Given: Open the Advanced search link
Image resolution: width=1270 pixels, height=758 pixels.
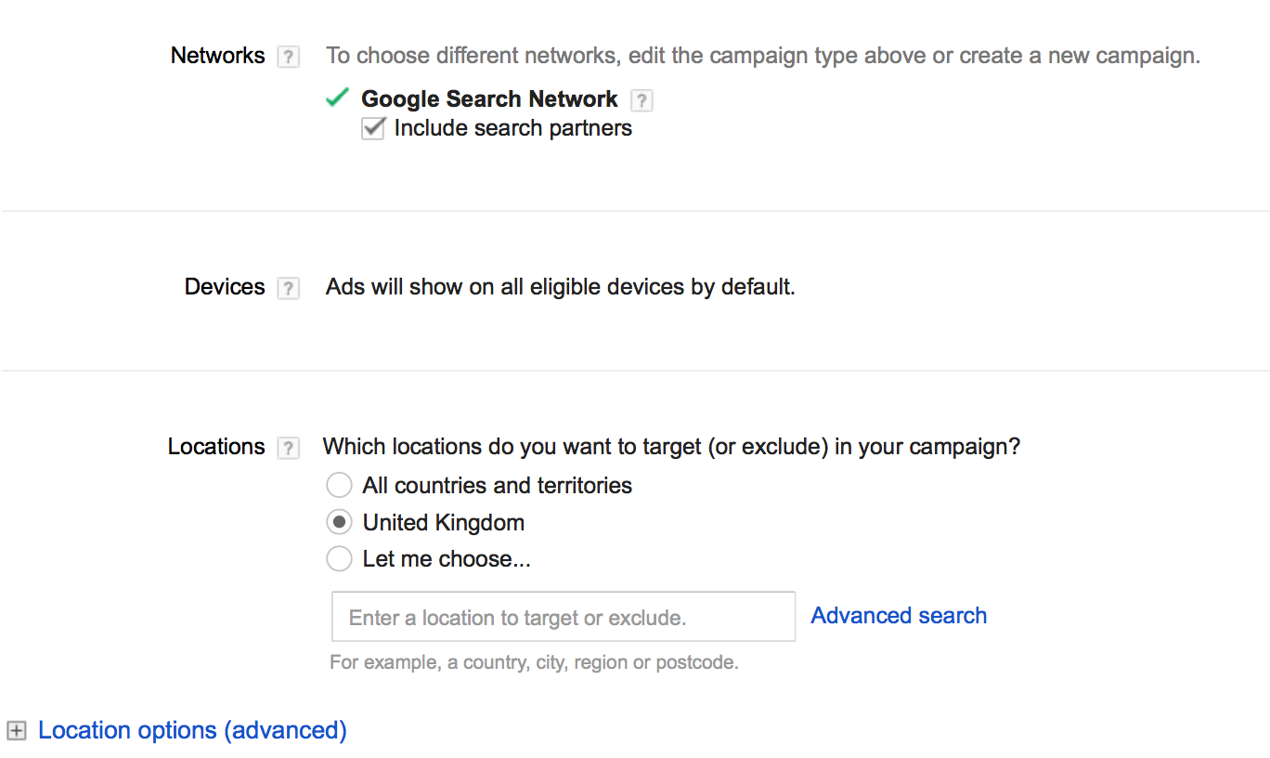Looking at the screenshot, I should pyautogui.click(x=899, y=616).
